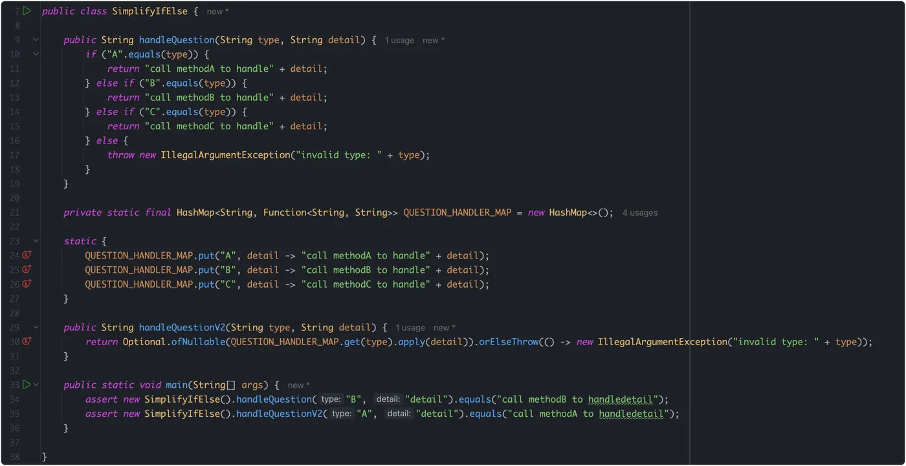Run the main method from gutter

click(27, 385)
